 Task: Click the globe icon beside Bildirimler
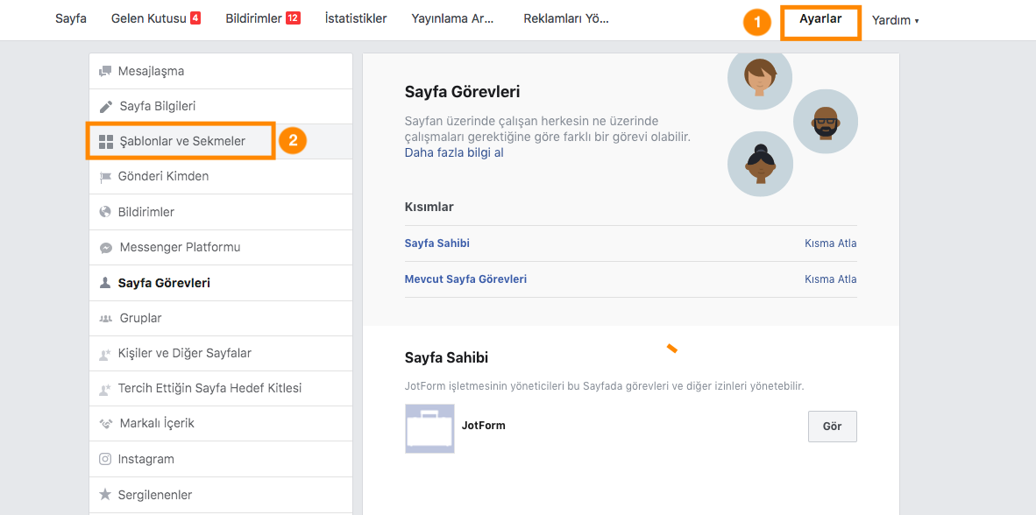tap(105, 212)
